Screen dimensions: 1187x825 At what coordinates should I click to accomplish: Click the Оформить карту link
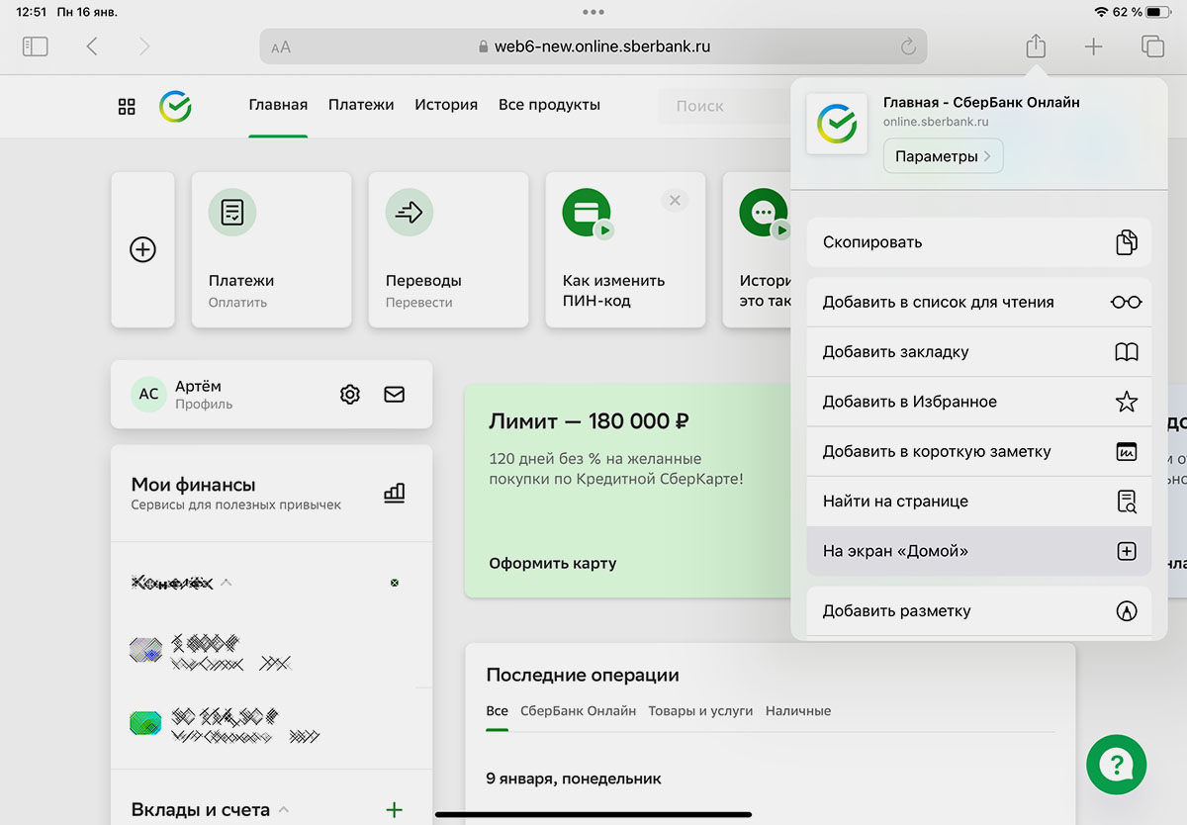(552, 563)
